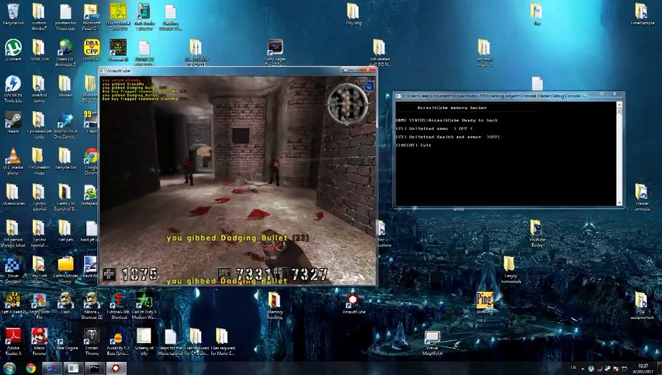Viewport: 662px width, 375px height.
Task: Click the system clock in the taskbar
Action: coord(644,368)
